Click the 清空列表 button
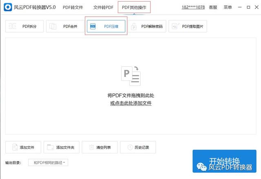Image resolution: width=261 pixels, height=179 pixels. tap(100, 147)
